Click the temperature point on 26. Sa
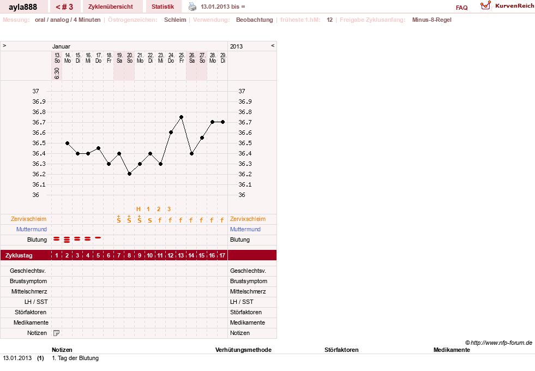 coord(192,154)
